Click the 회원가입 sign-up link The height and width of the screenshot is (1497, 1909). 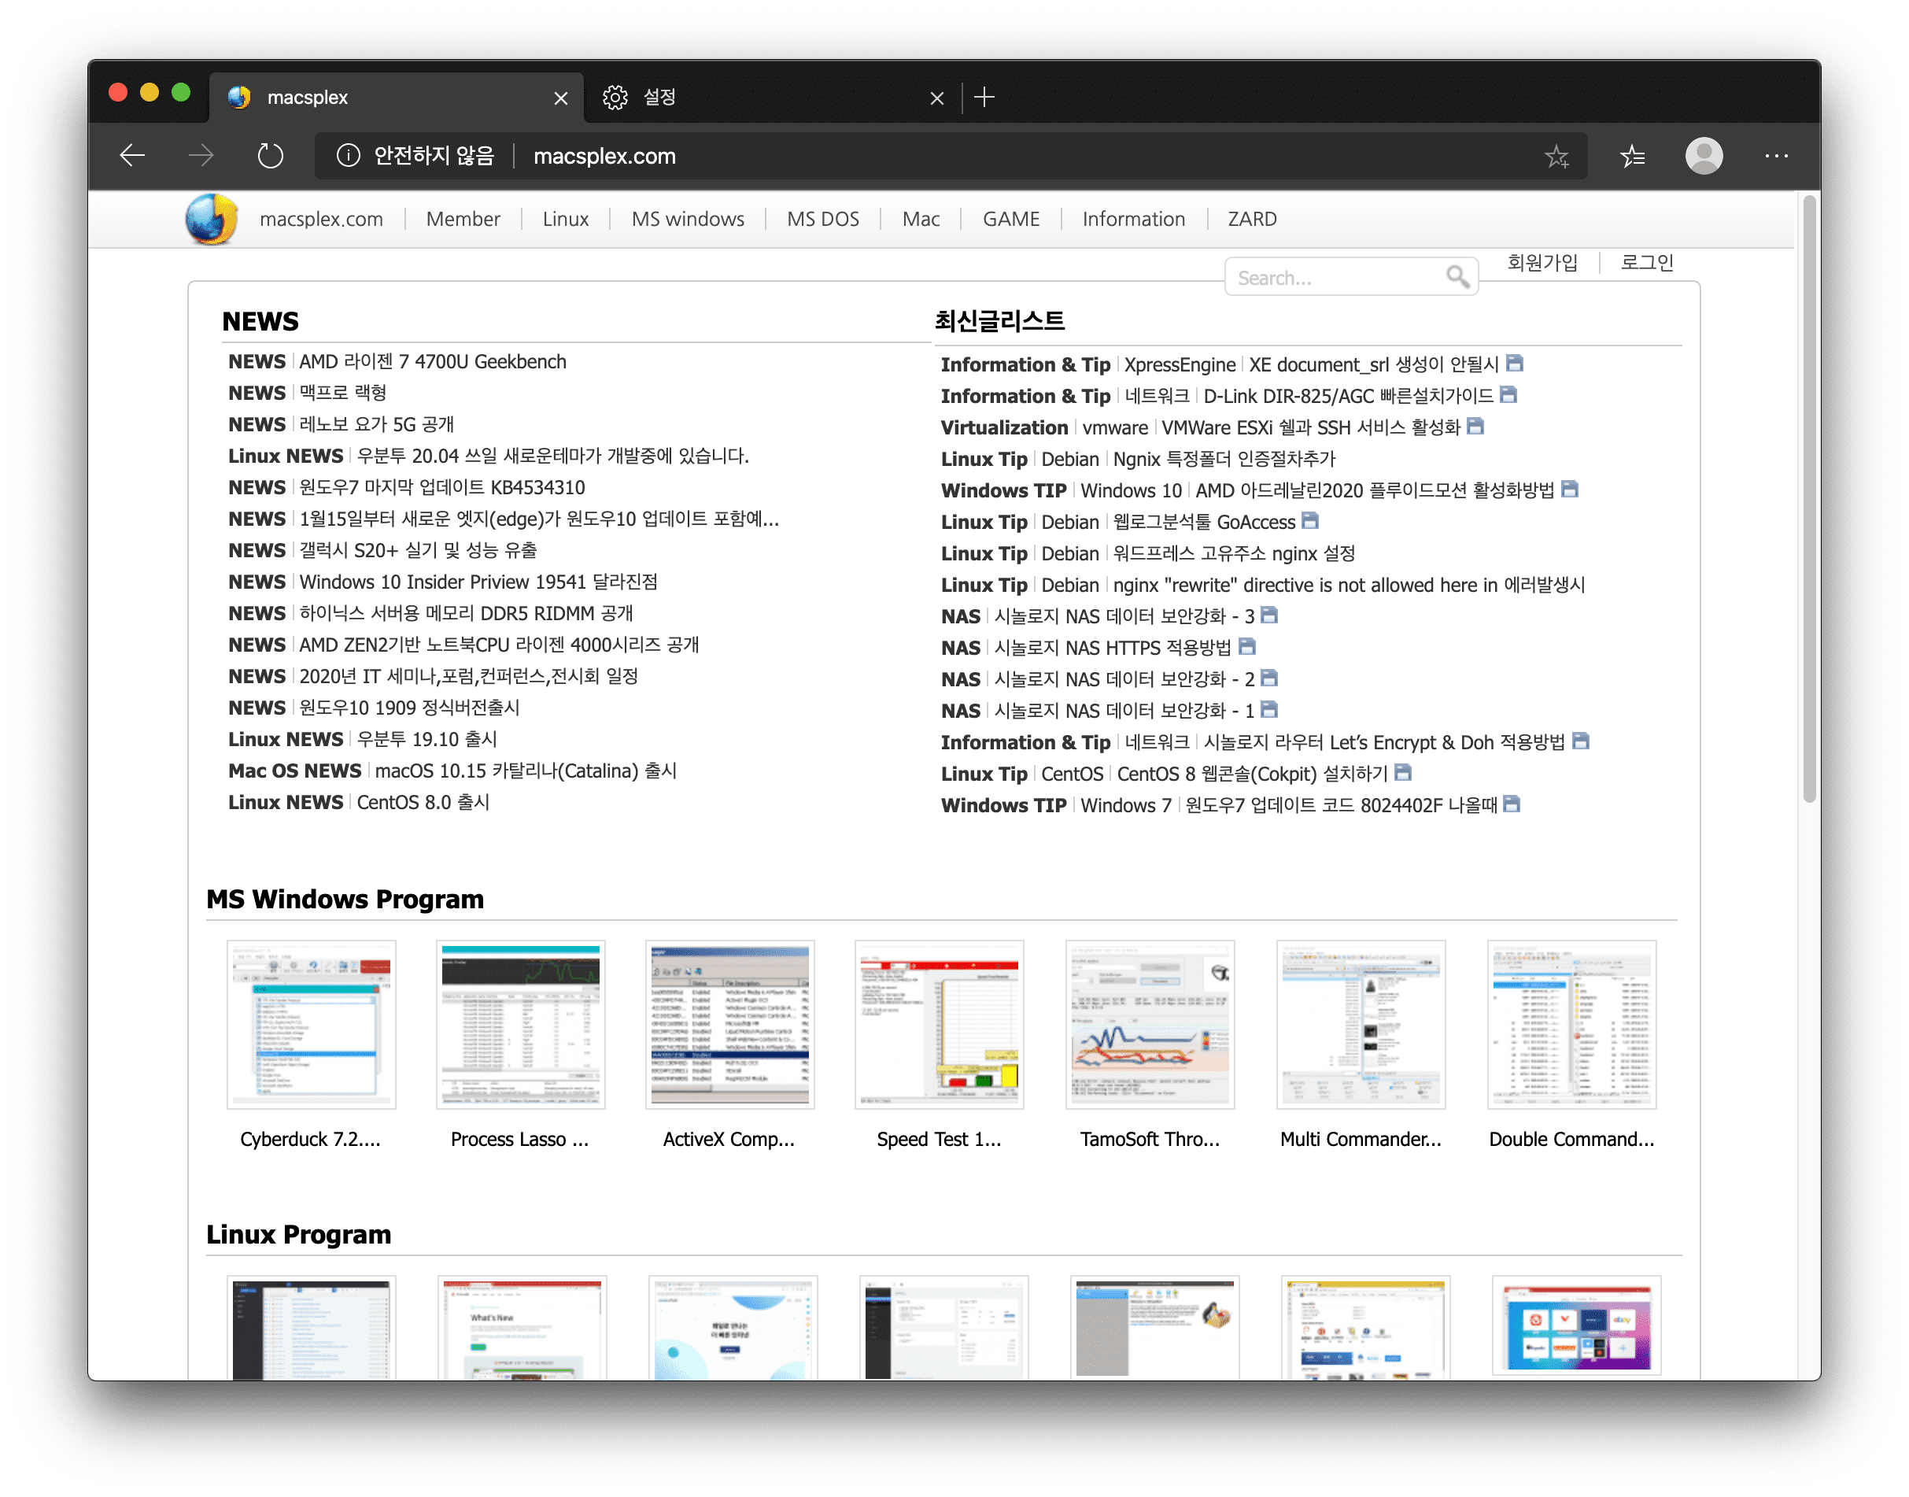click(1543, 262)
